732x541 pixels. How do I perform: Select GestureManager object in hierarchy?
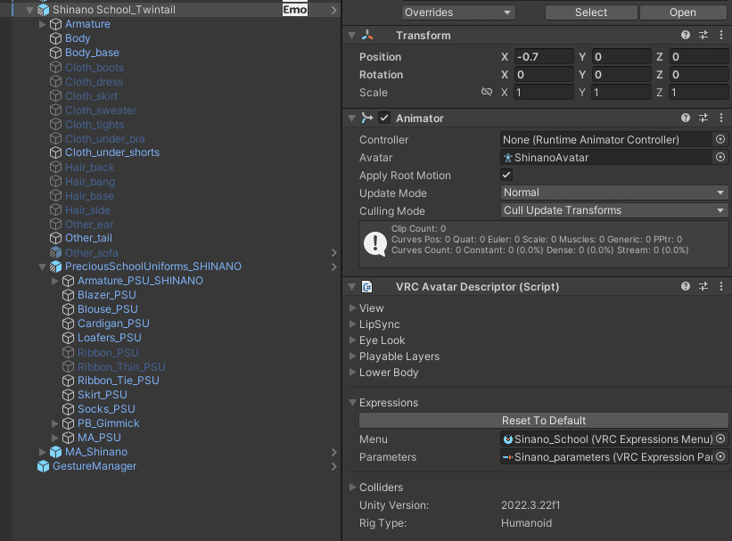[x=94, y=466]
